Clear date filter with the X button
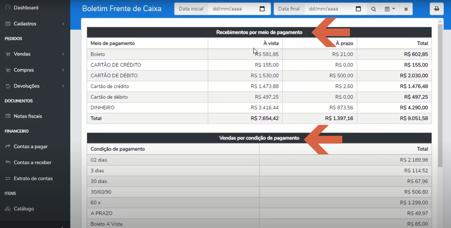The height and width of the screenshot is (228, 451). (406, 9)
